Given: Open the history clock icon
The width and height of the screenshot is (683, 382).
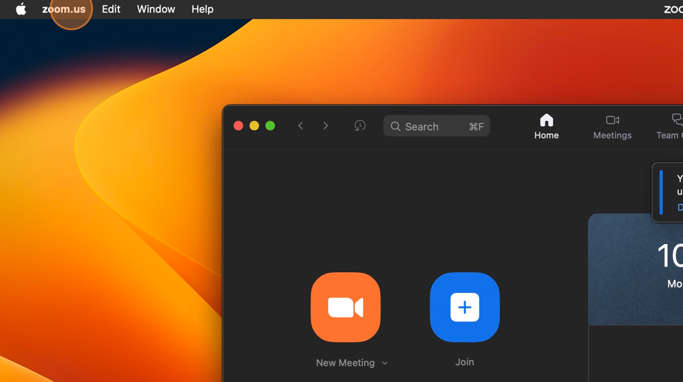Looking at the screenshot, I should tap(360, 126).
